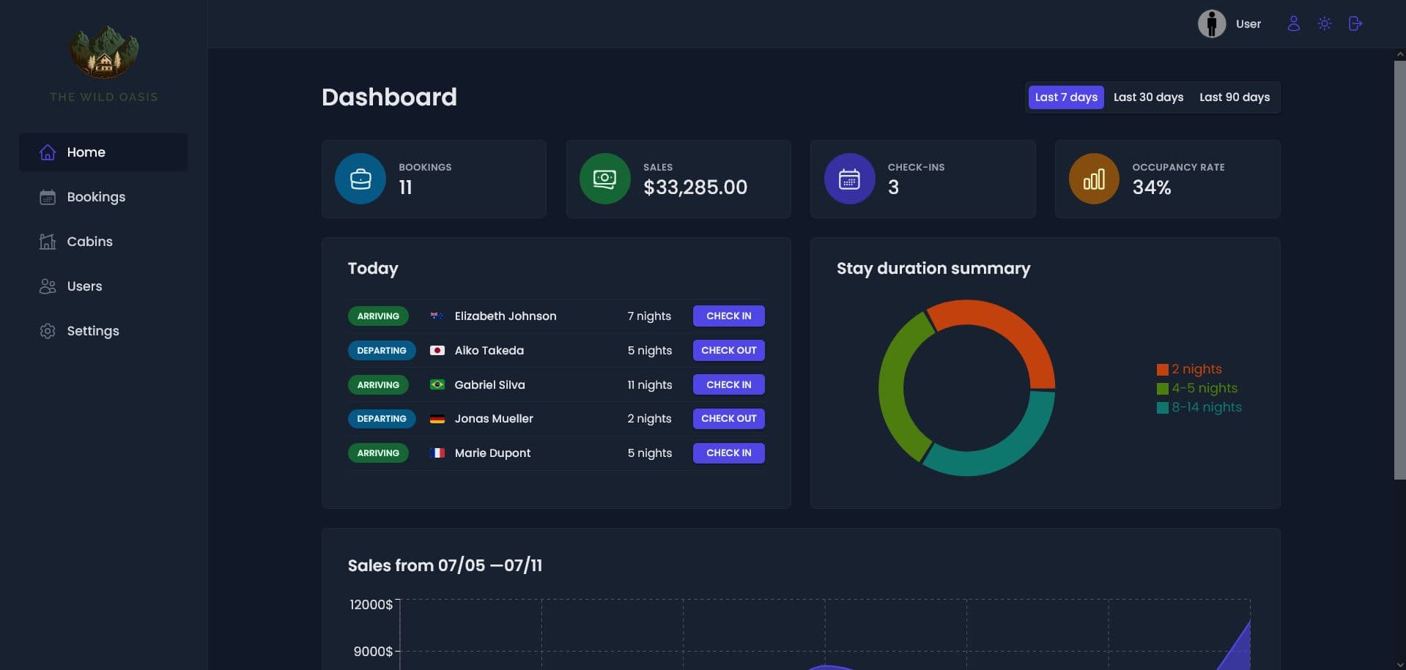This screenshot has height=670, width=1406.
Task: Click the vertical scrollbar thumb
Action: click(x=1399, y=270)
